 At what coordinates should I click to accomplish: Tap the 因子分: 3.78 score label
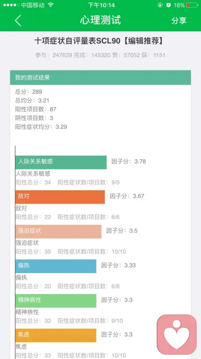[x=129, y=162]
